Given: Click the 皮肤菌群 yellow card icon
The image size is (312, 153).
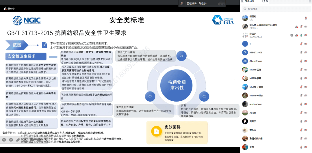Looking at the screenshot, I should pyautogui.click(x=156, y=131).
